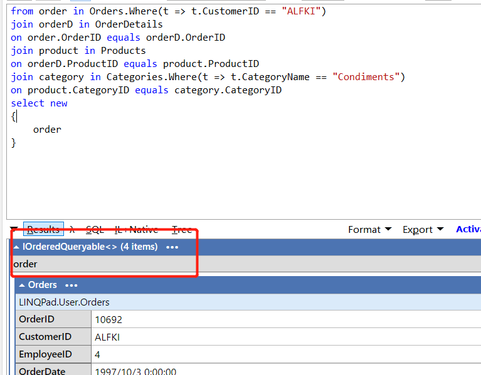Open the Results tab

43,229
